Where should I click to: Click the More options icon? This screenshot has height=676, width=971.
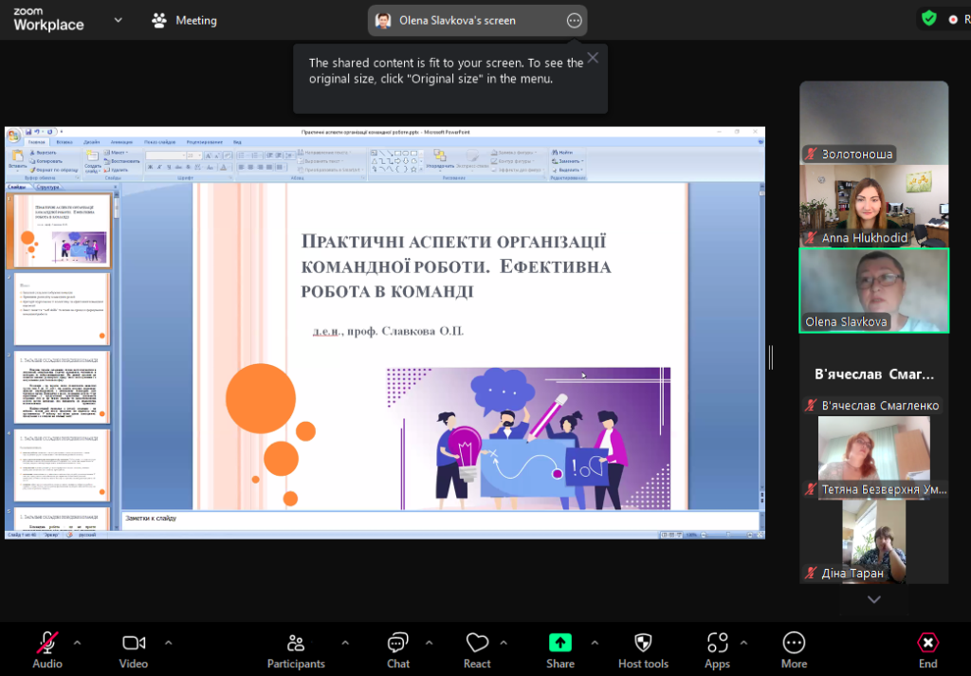click(794, 644)
